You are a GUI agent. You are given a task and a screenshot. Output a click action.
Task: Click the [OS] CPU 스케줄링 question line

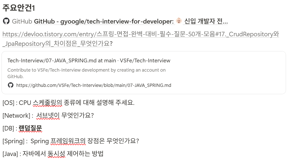click(68, 103)
